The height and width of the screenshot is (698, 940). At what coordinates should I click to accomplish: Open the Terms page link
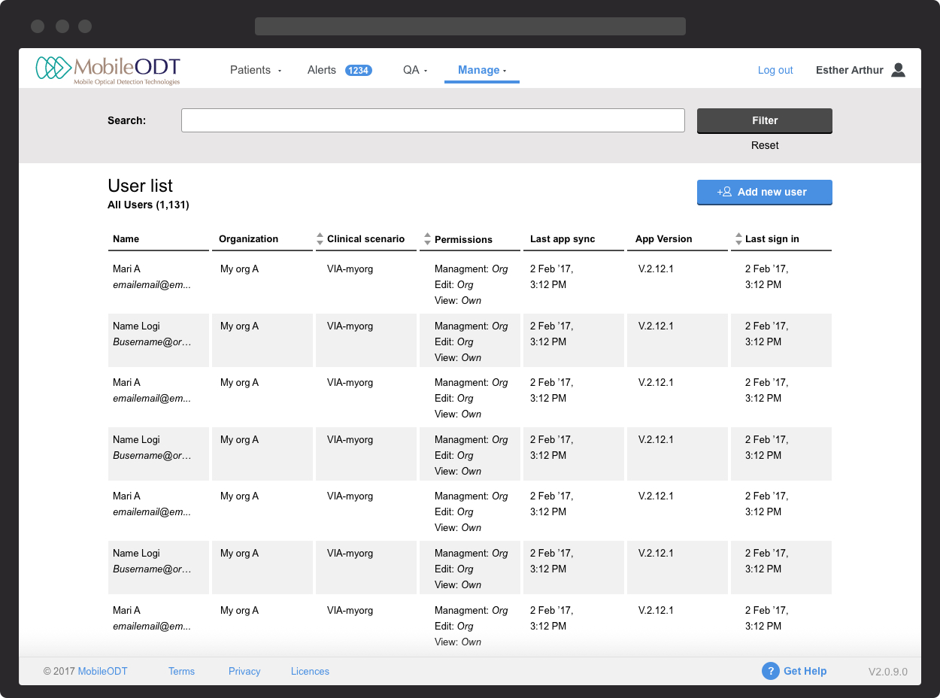pos(181,671)
